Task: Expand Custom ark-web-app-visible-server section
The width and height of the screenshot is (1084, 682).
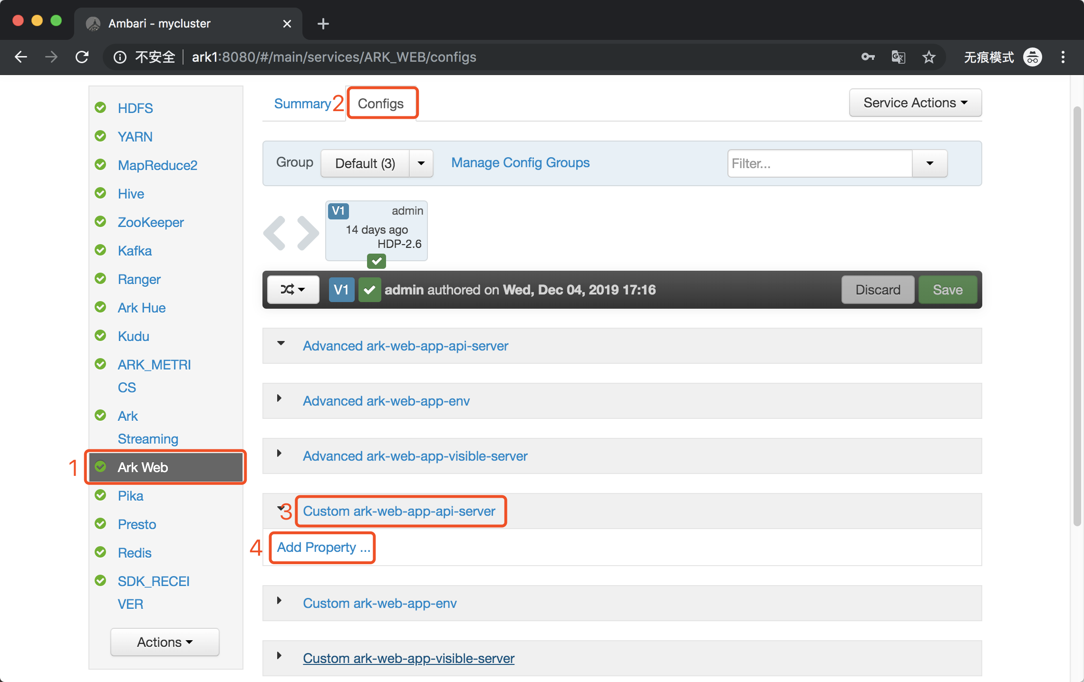Action: click(280, 656)
